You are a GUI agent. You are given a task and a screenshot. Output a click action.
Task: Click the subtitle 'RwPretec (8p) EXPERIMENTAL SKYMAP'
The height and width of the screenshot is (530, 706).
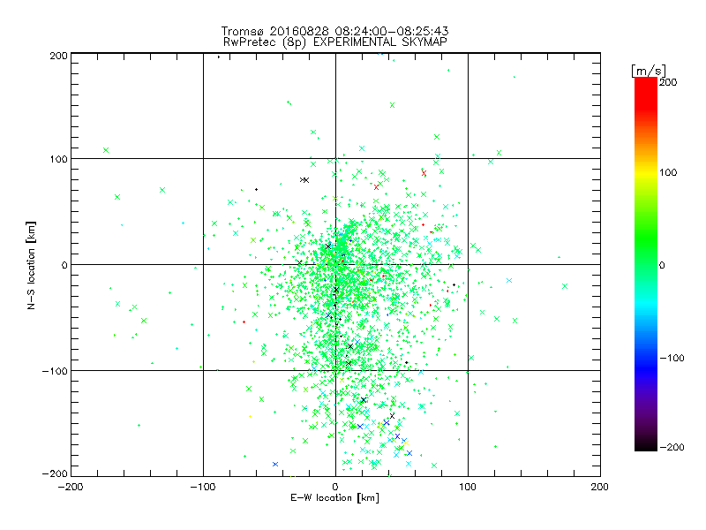pyautogui.click(x=335, y=42)
